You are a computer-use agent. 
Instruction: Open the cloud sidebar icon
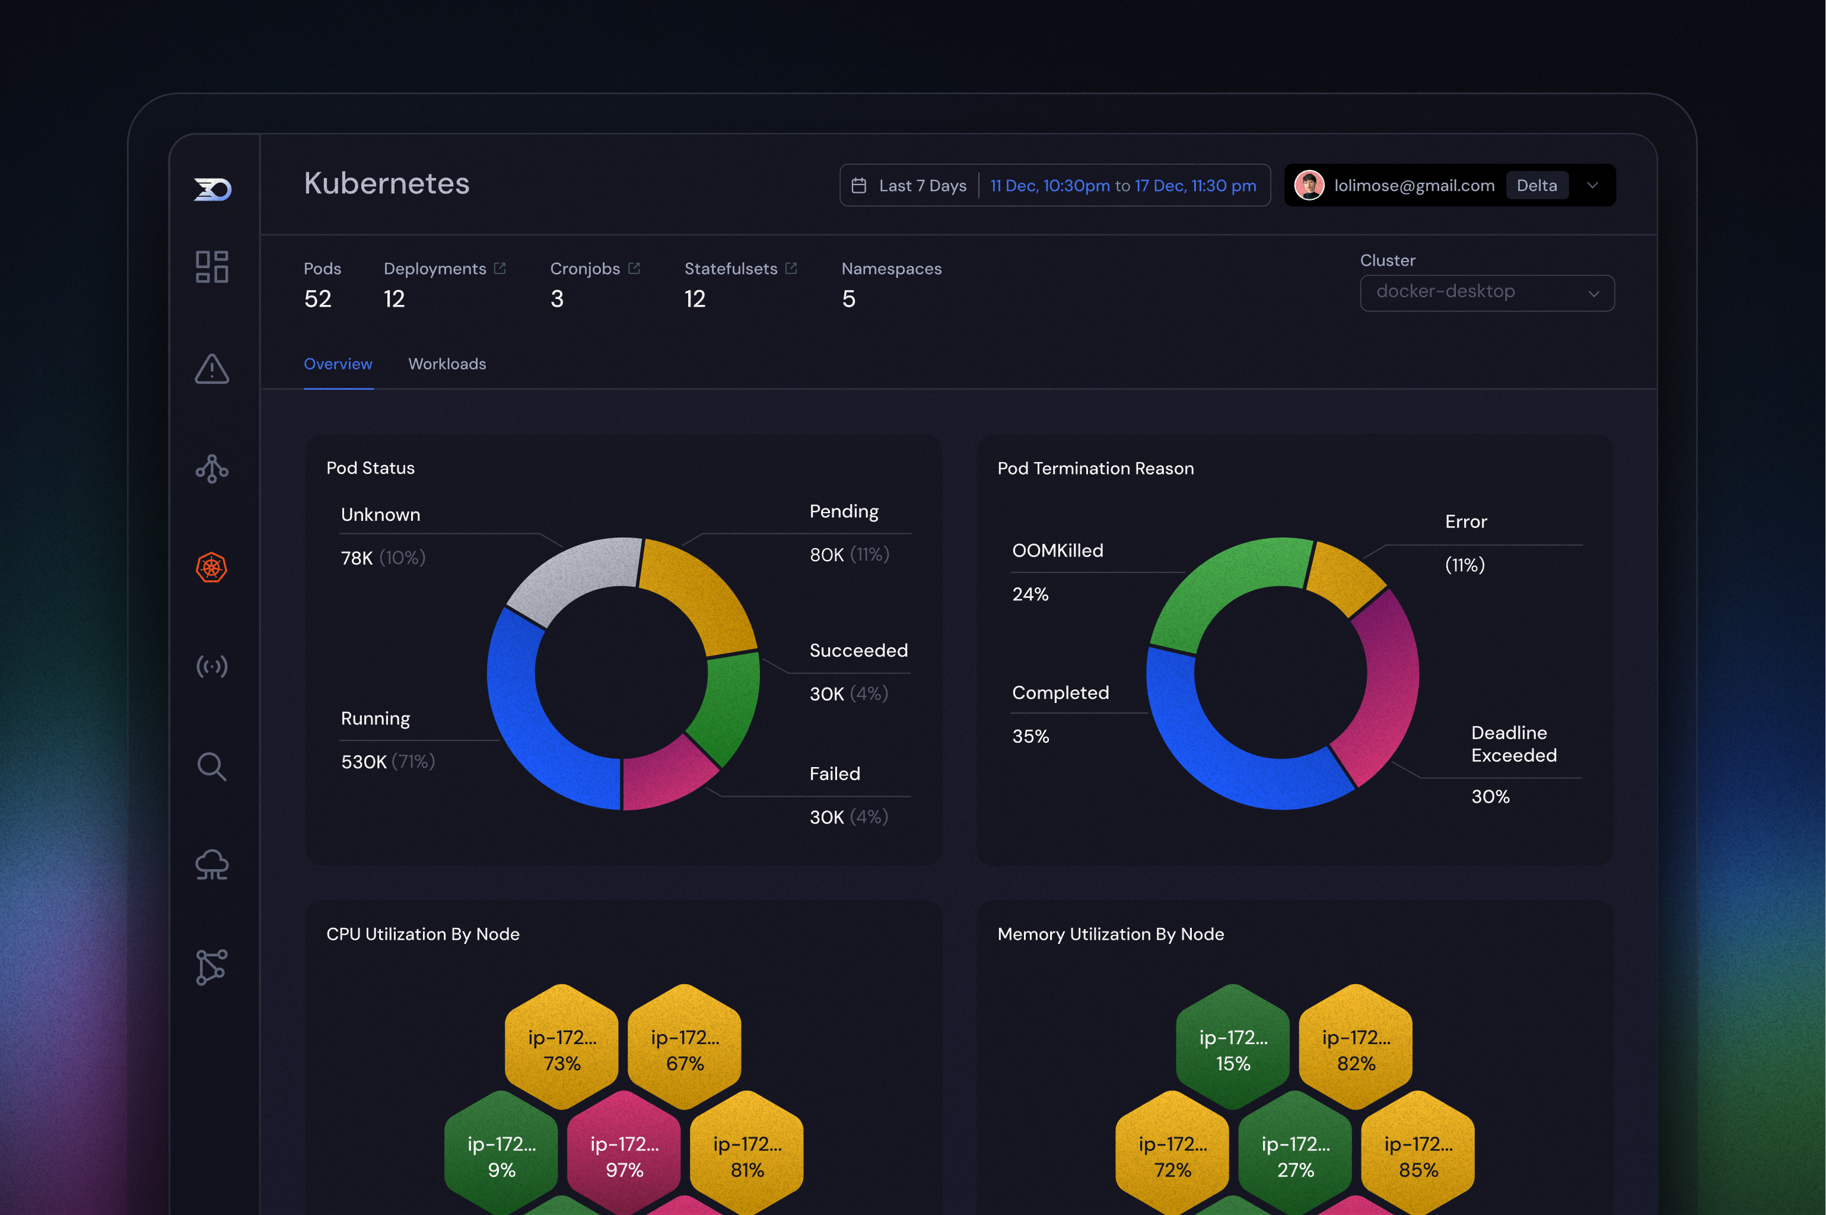click(x=212, y=865)
